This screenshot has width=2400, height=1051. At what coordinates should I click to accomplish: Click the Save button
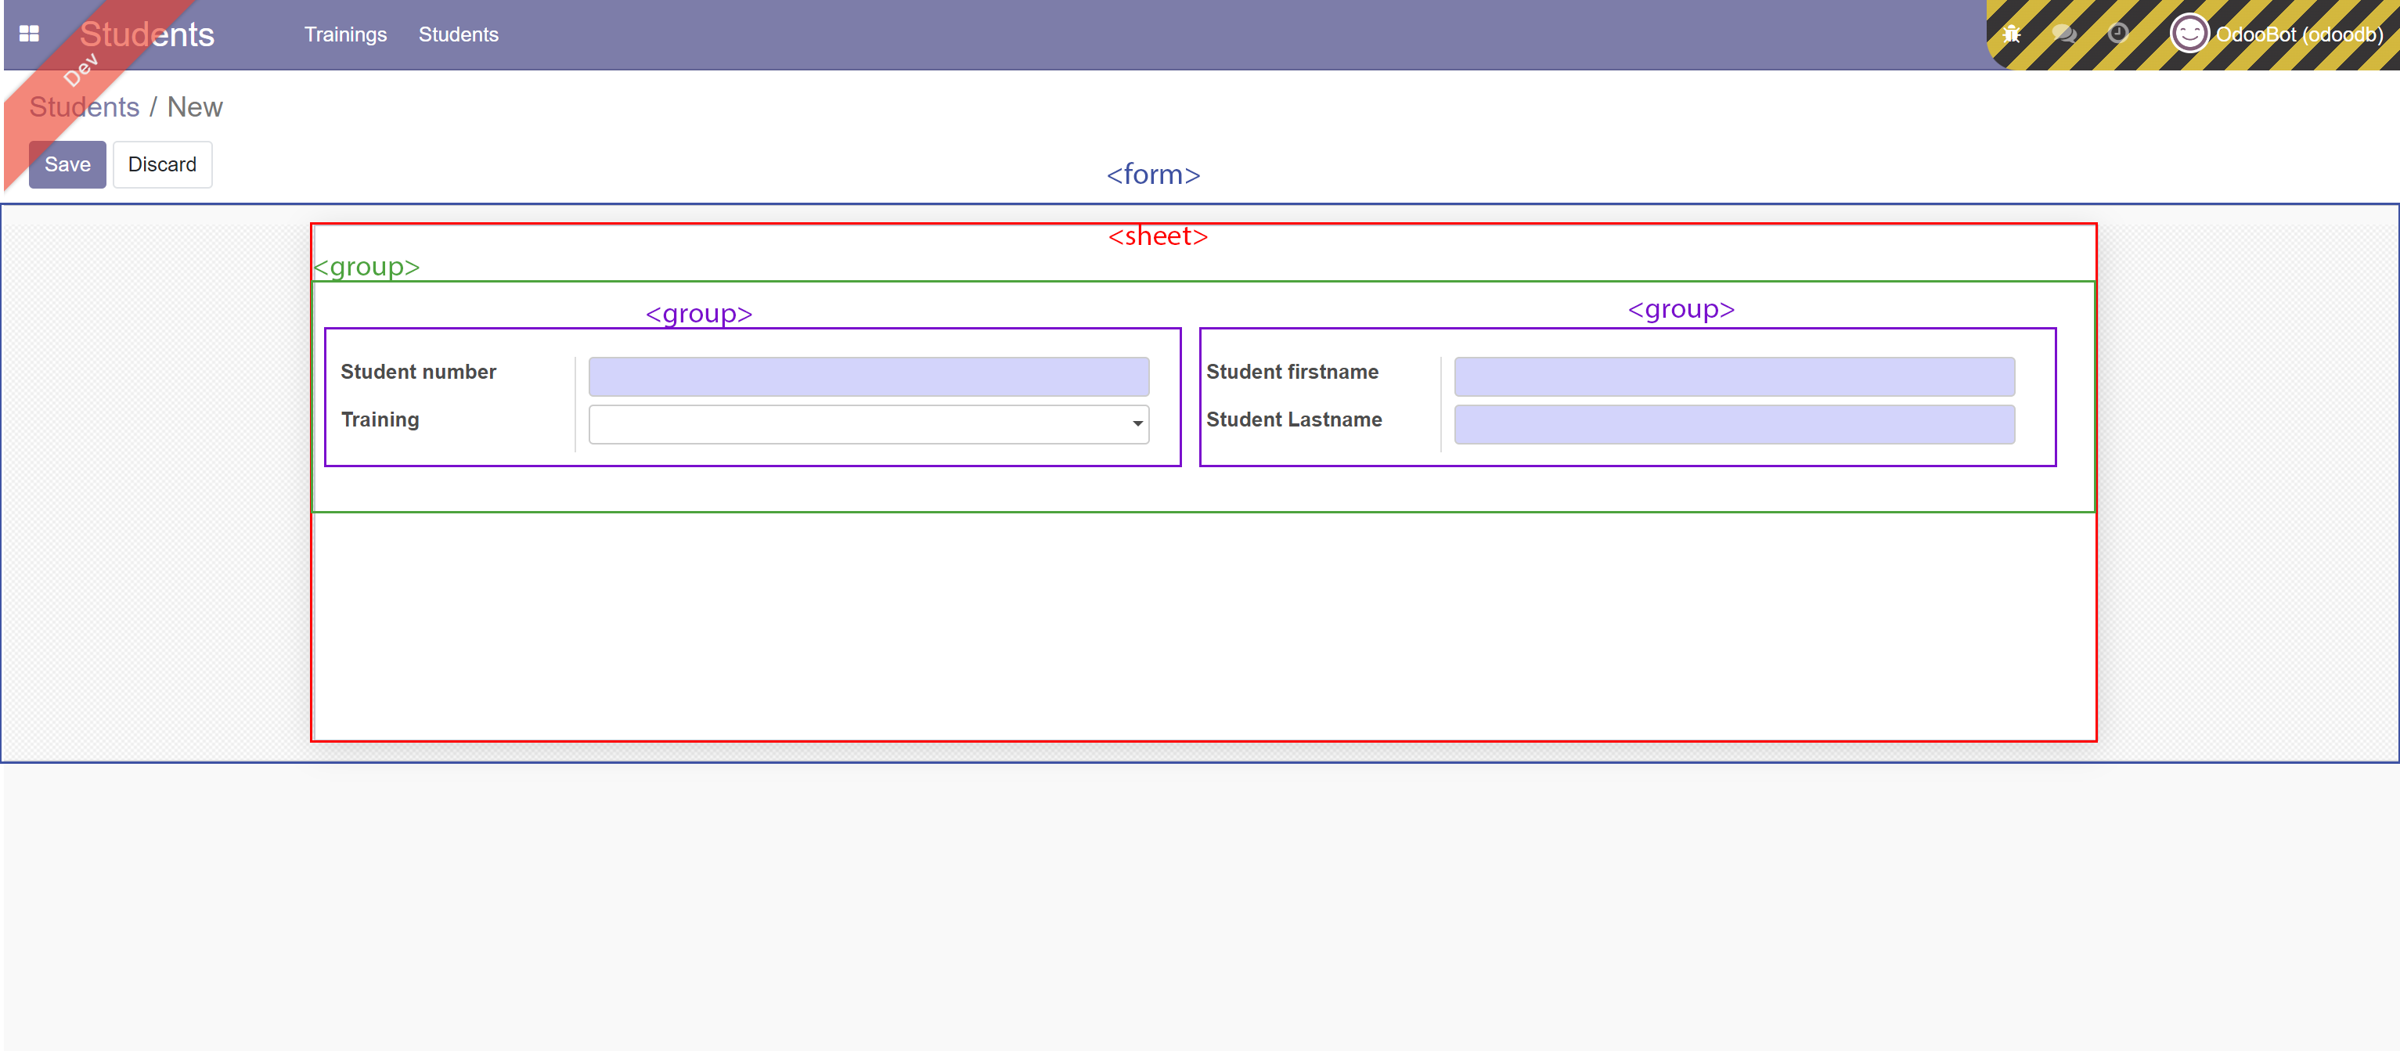pyautogui.click(x=67, y=165)
